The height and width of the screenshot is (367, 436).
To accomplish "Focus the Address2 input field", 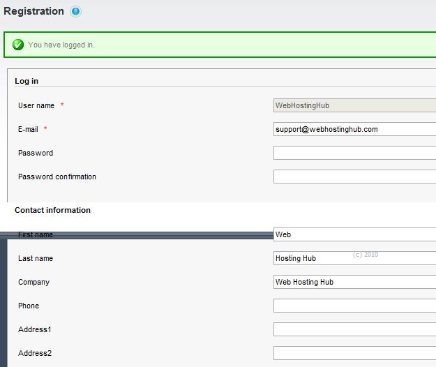I will pos(354,353).
